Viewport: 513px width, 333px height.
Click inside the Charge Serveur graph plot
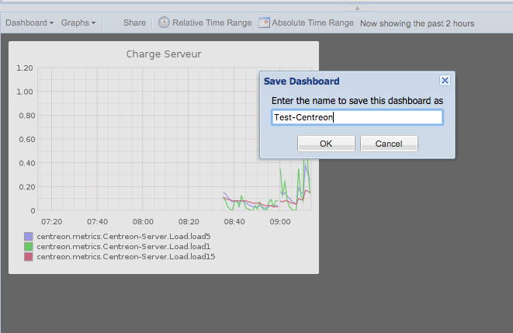pyautogui.click(x=155, y=140)
